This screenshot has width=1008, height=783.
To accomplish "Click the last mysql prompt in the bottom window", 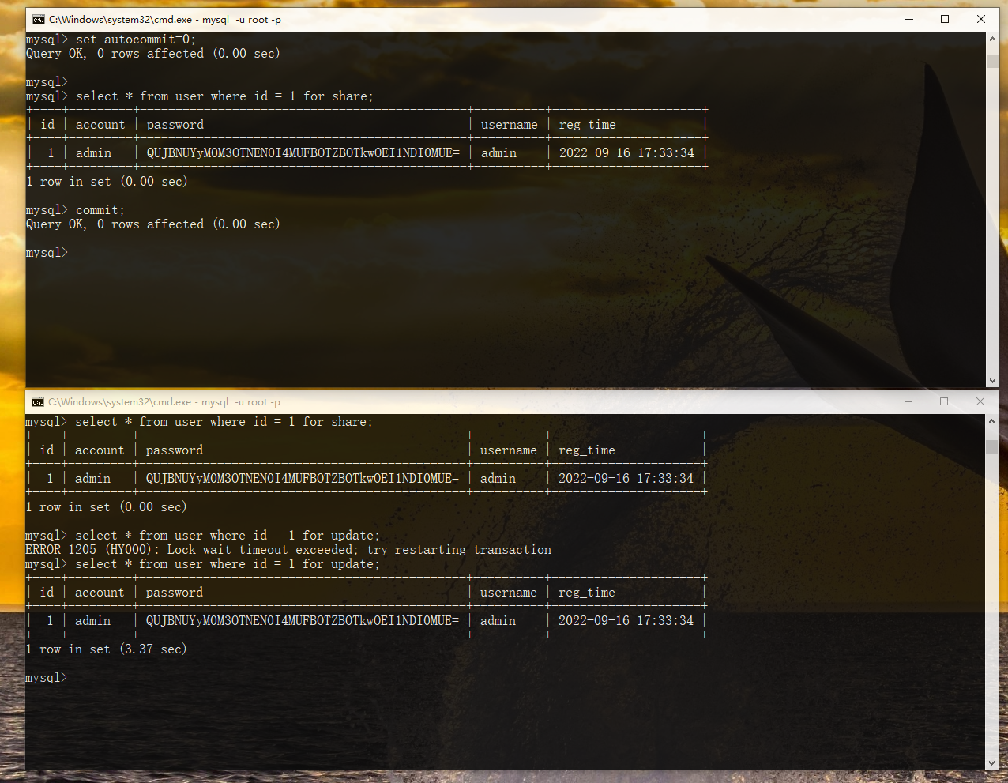I will [x=46, y=678].
